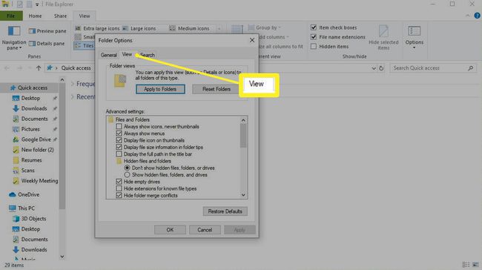Open Resumes folder in sidebar
The width and height of the screenshot is (482, 270).
coord(31,160)
